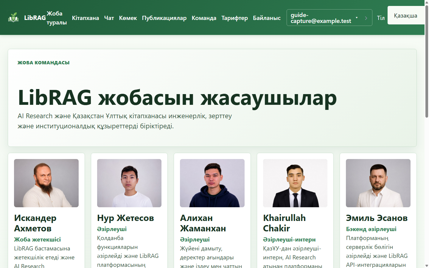This screenshot has width=429, height=268.
Task: Click the name Искандер Ахметов
Action: coord(35,223)
